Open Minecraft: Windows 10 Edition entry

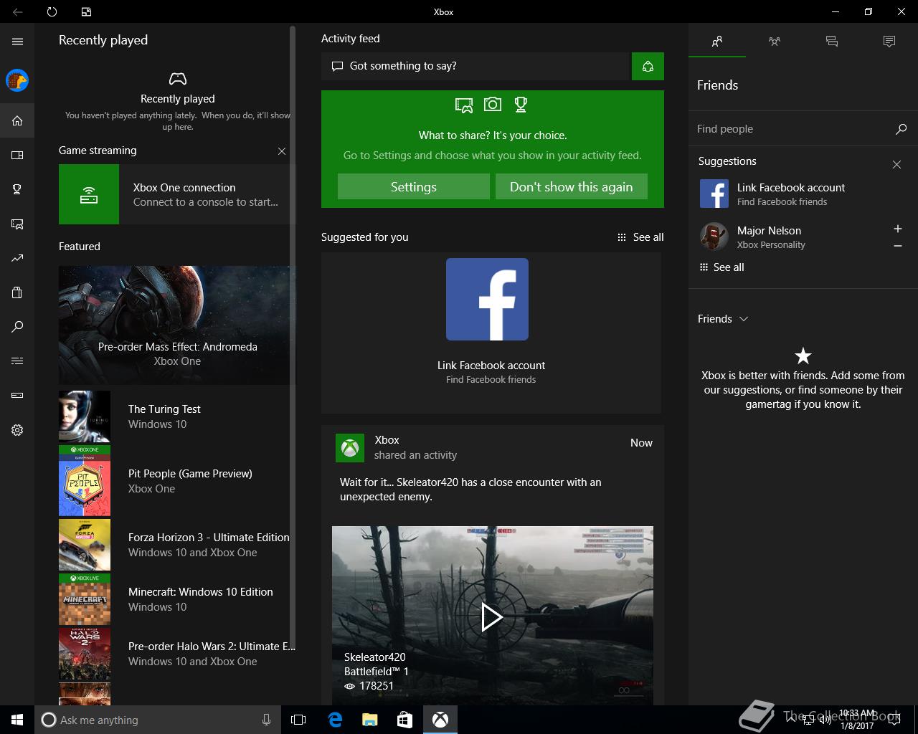(177, 599)
